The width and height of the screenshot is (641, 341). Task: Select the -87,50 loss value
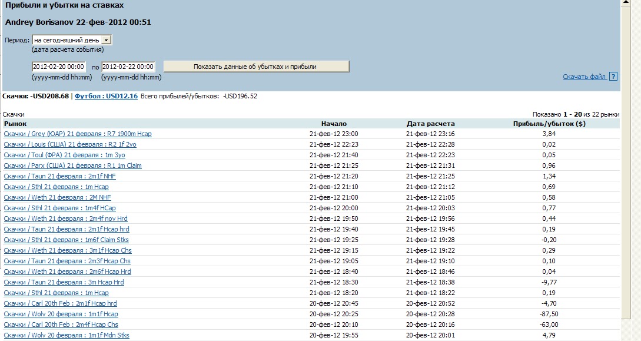coord(549,314)
